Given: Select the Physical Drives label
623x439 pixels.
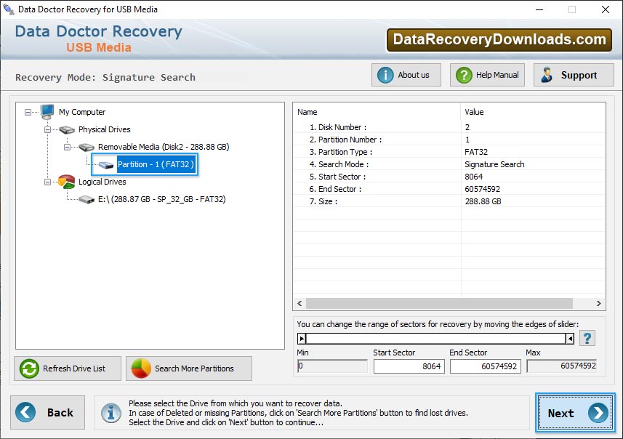Looking at the screenshot, I should point(105,129).
